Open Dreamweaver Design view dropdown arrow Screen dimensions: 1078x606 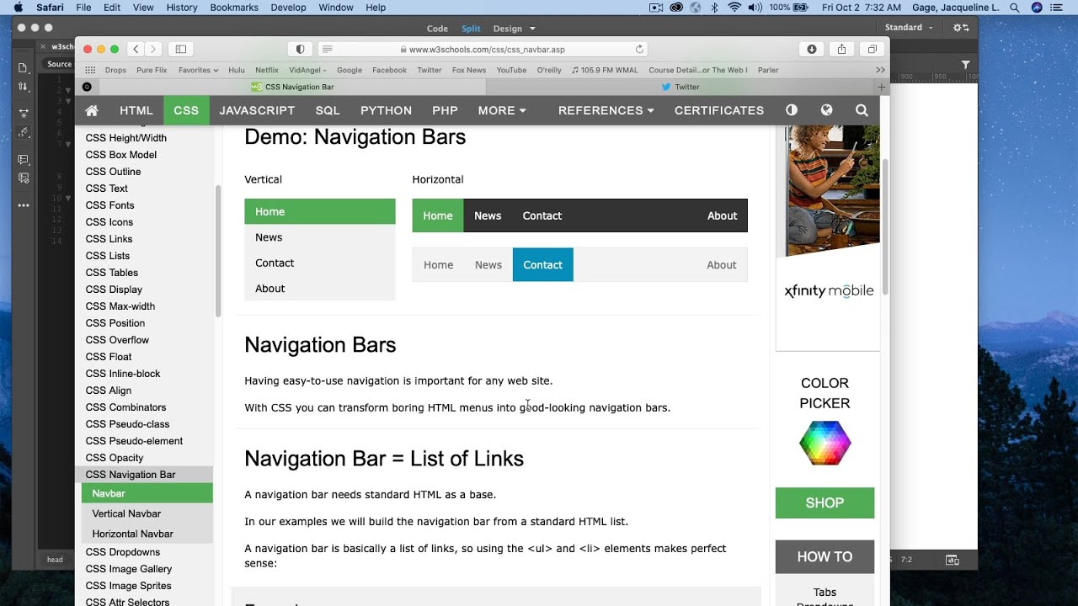532,29
